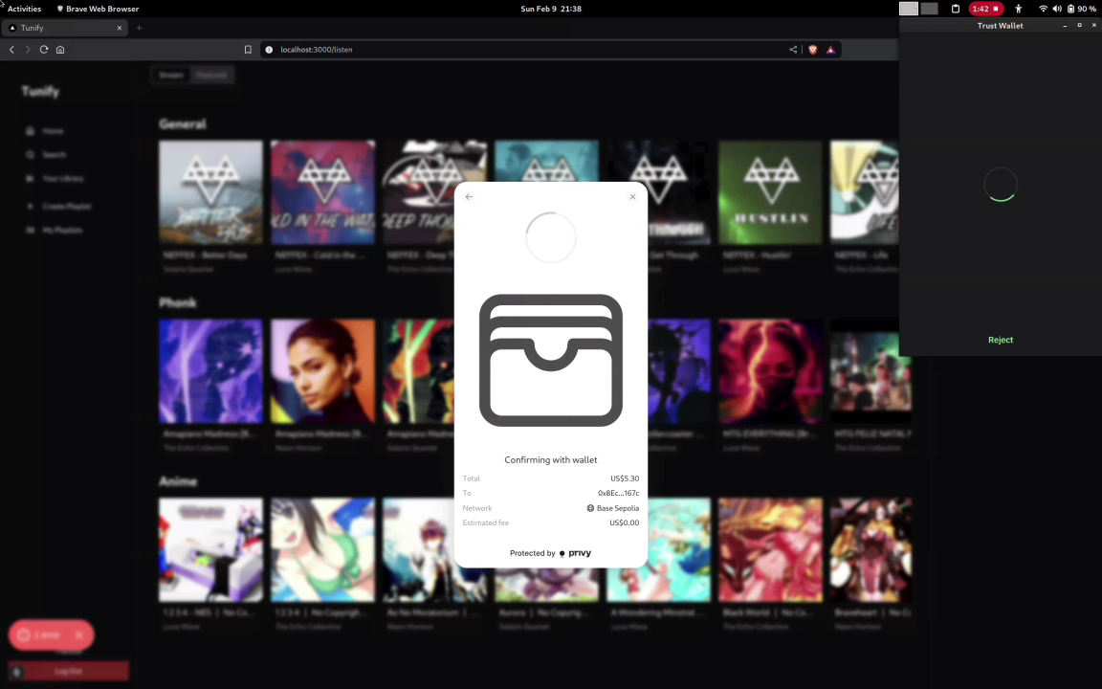Stop the 1:42 screen recording
The height and width of the screenshot is (689, 1102).
point(984,9)
